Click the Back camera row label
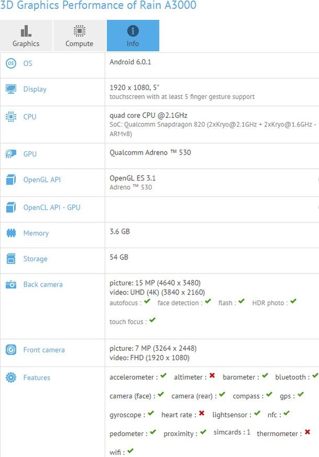Screen dimensions: 319x457 click(x=43, y=284)
